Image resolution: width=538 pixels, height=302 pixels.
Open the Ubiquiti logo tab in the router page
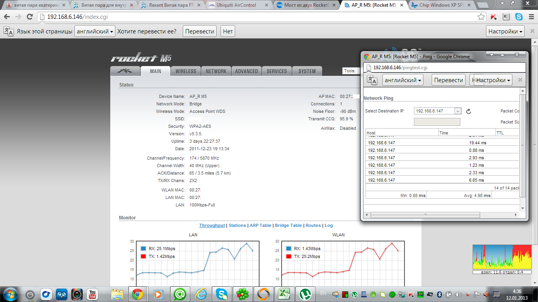125,71
